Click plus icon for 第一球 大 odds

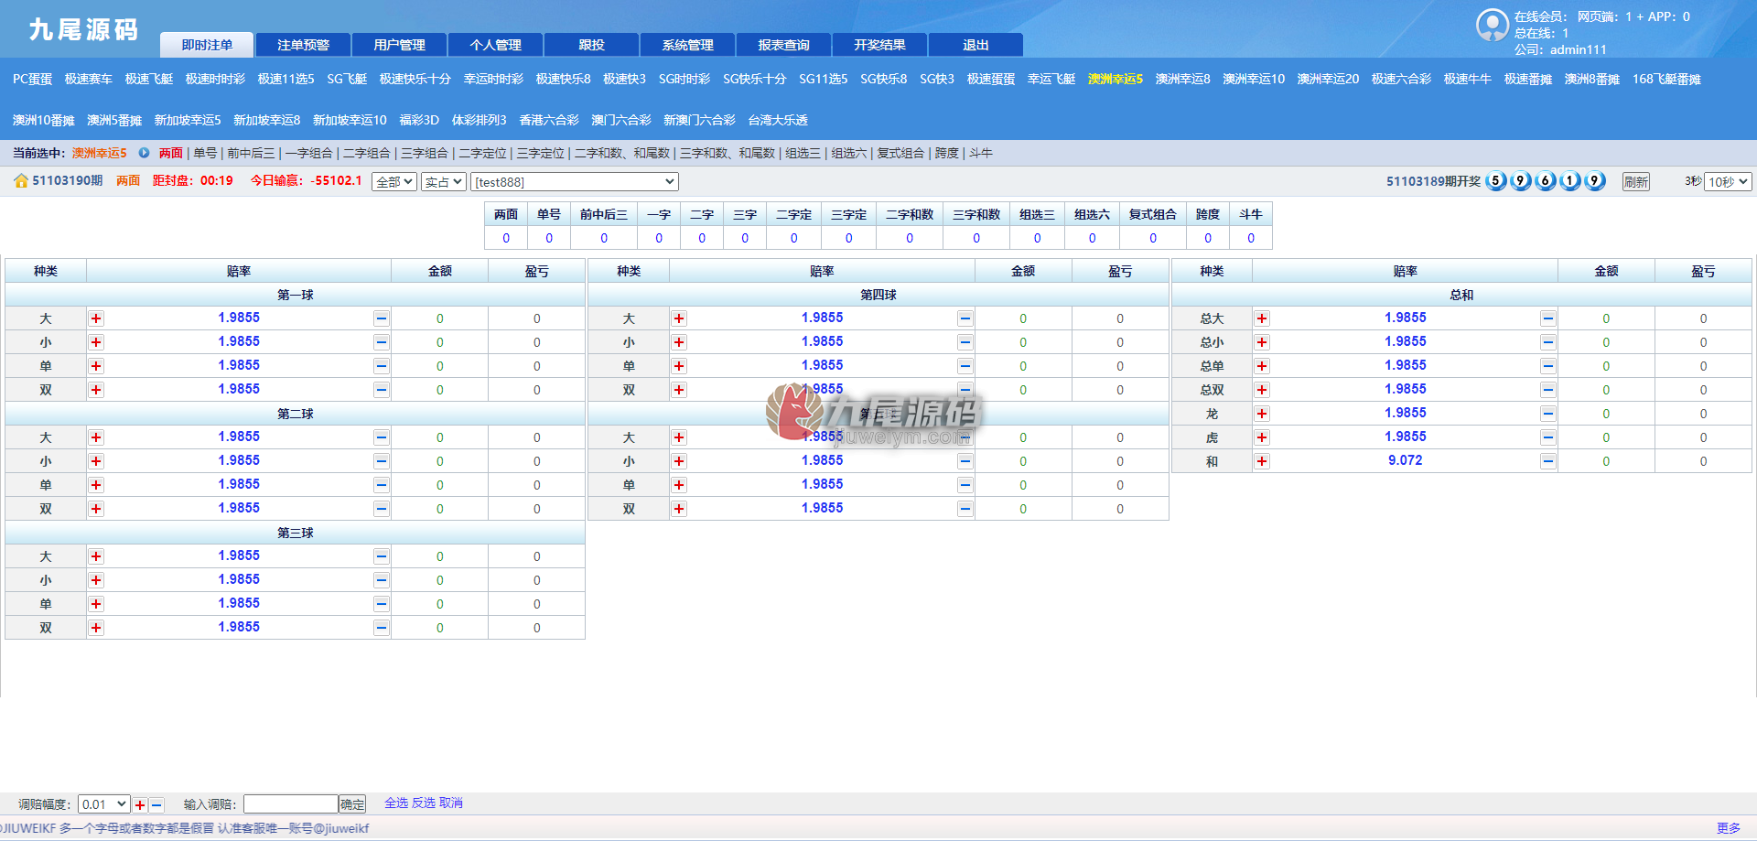[96, 318]
